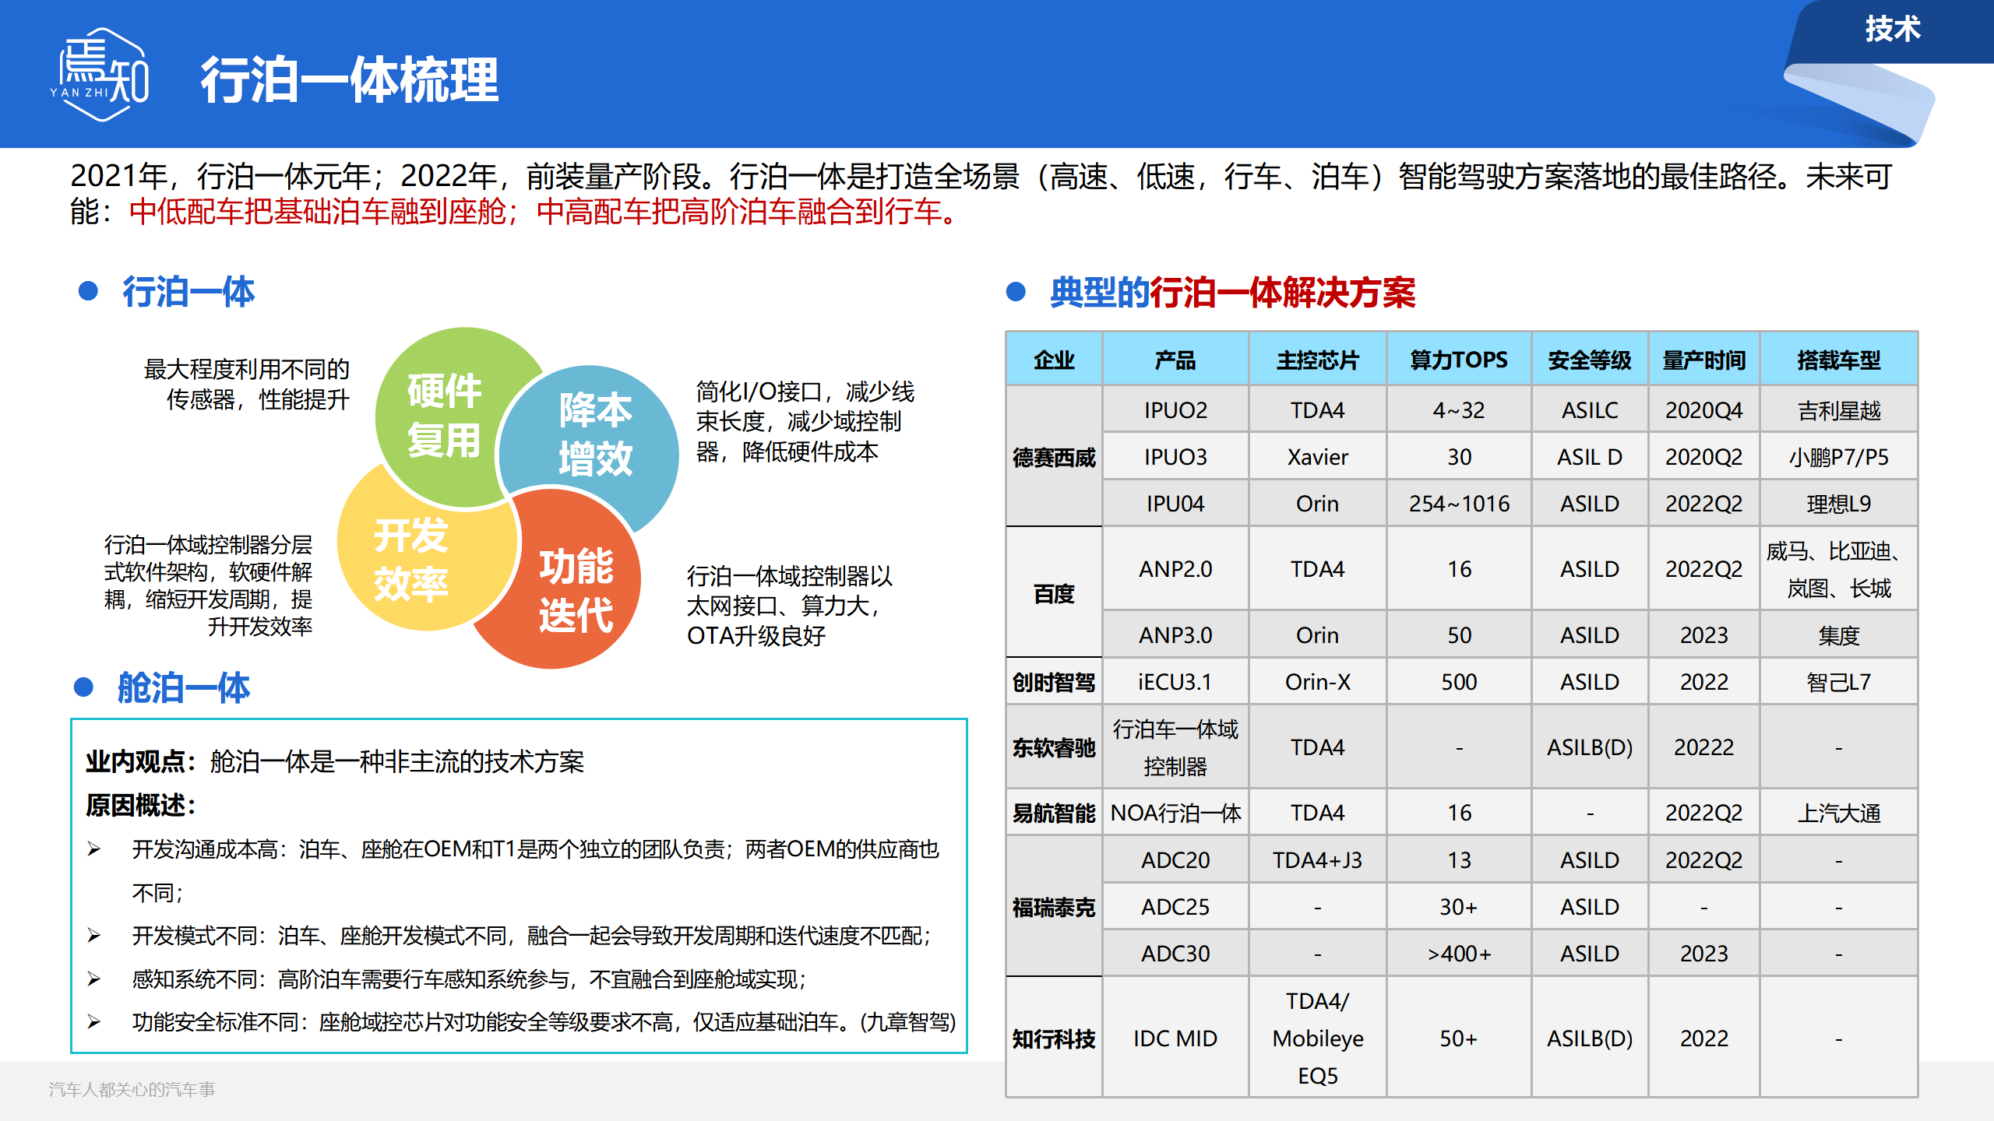
Task: Click the Yanzhi logo in the header
Action: click(100, 75)
